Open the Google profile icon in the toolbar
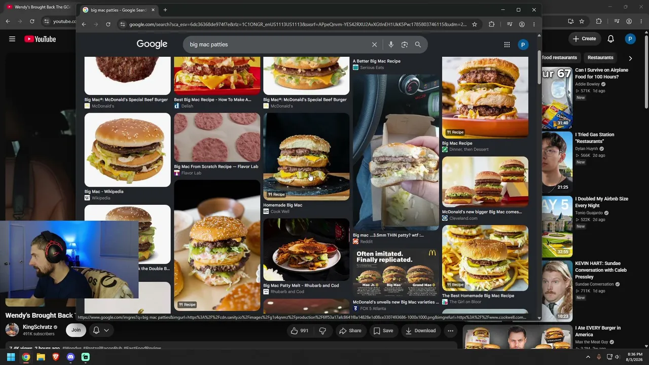Image resolution: width=649 pixels, height=365 pixels. point(522,24)
